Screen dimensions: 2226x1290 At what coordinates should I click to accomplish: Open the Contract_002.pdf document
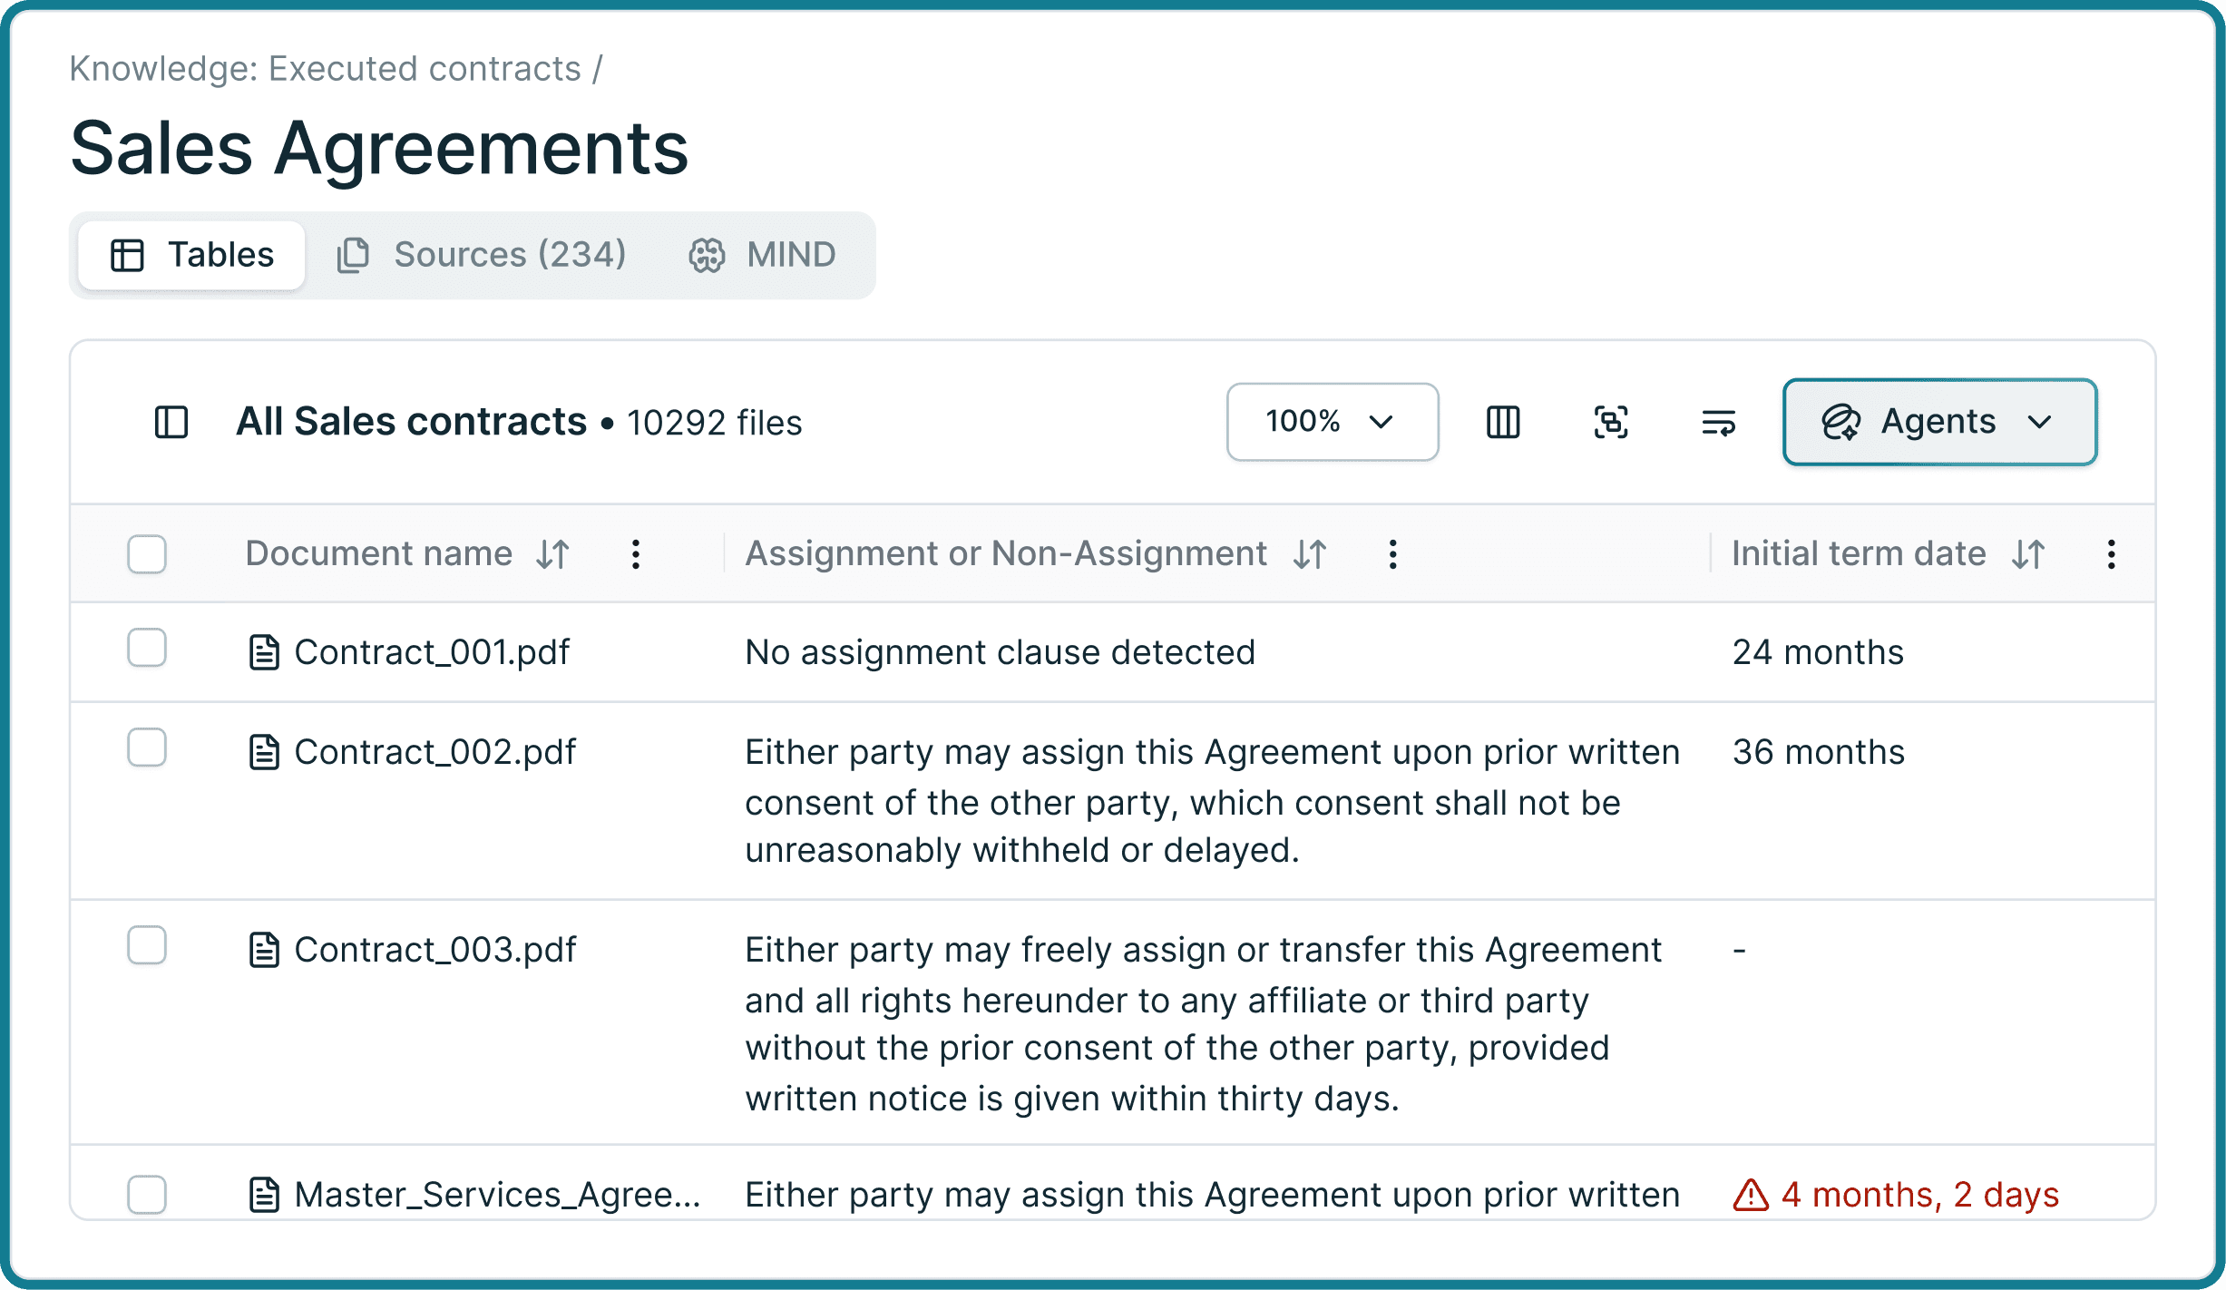[434, 752]
